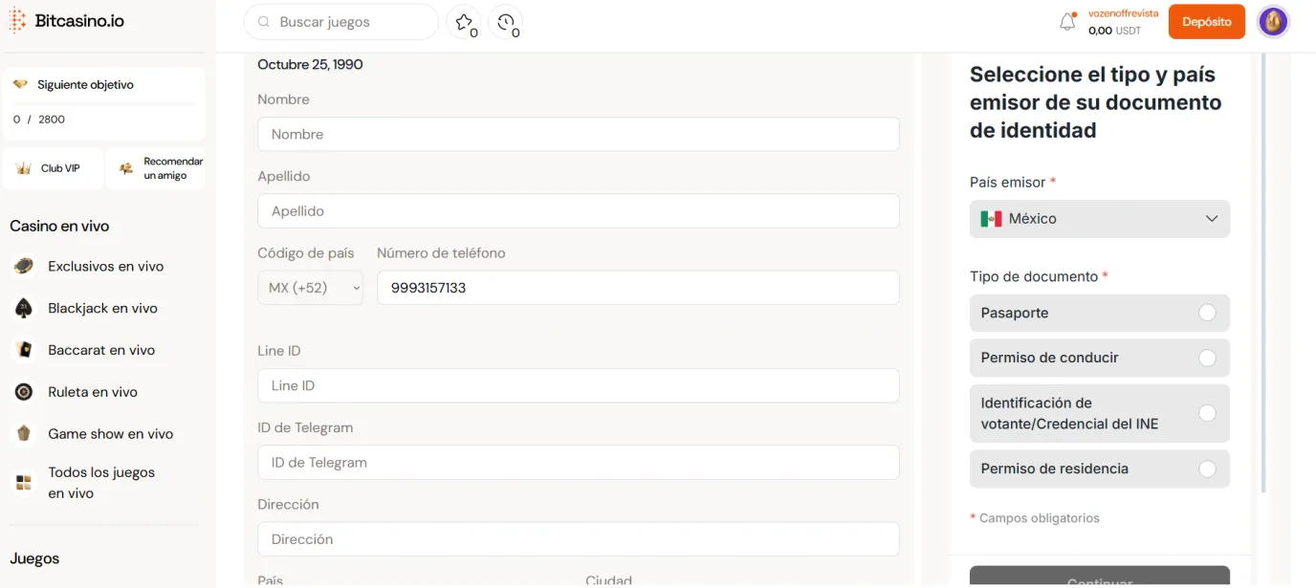
Task: Open favorites star icon in header
Action: pos(464,22)
